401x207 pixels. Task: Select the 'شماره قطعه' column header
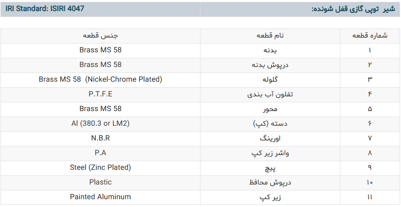370,36
